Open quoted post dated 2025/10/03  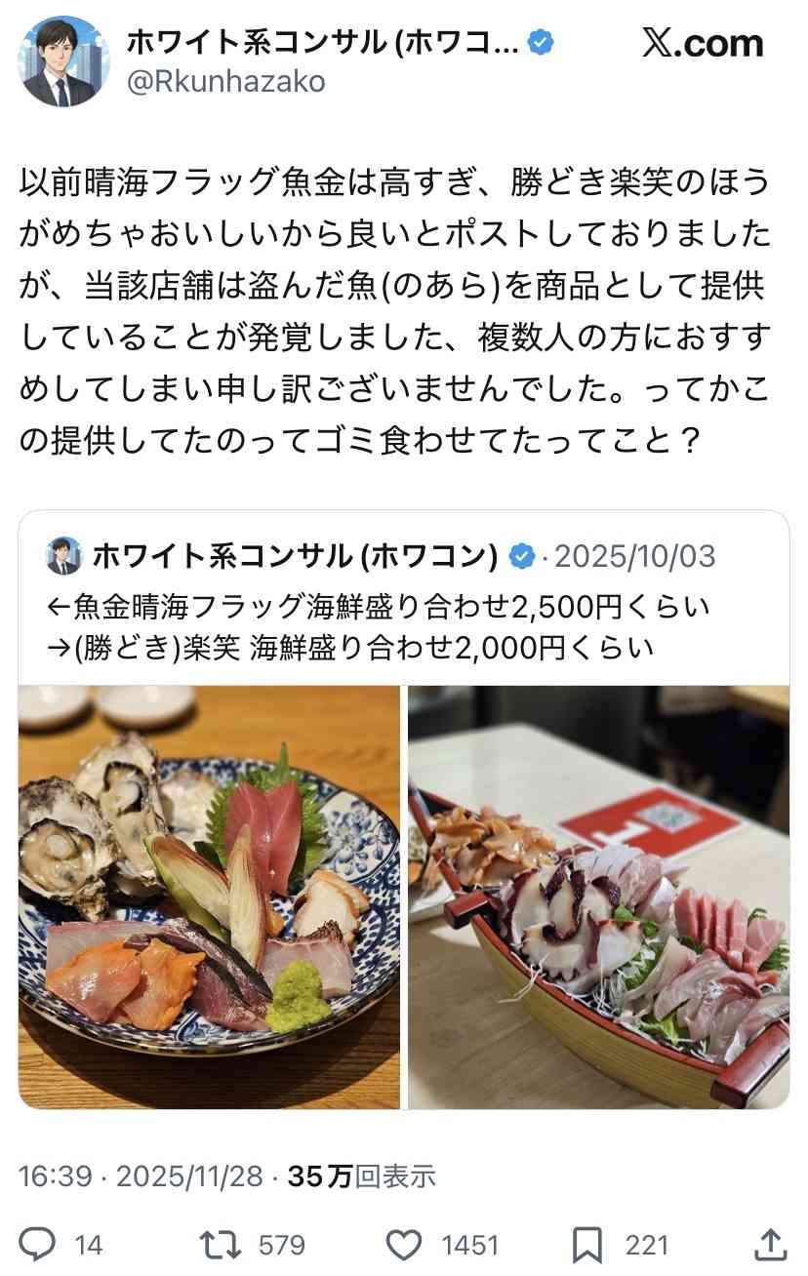point(404,810)
